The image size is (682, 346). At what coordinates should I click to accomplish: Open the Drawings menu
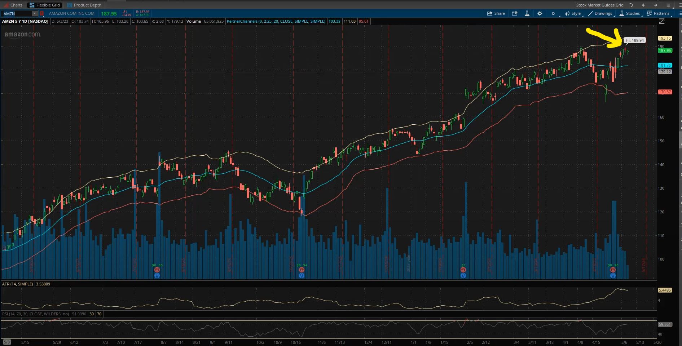600,13
